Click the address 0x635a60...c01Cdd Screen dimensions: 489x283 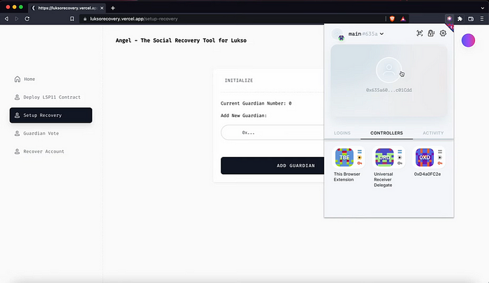[388, 90]
